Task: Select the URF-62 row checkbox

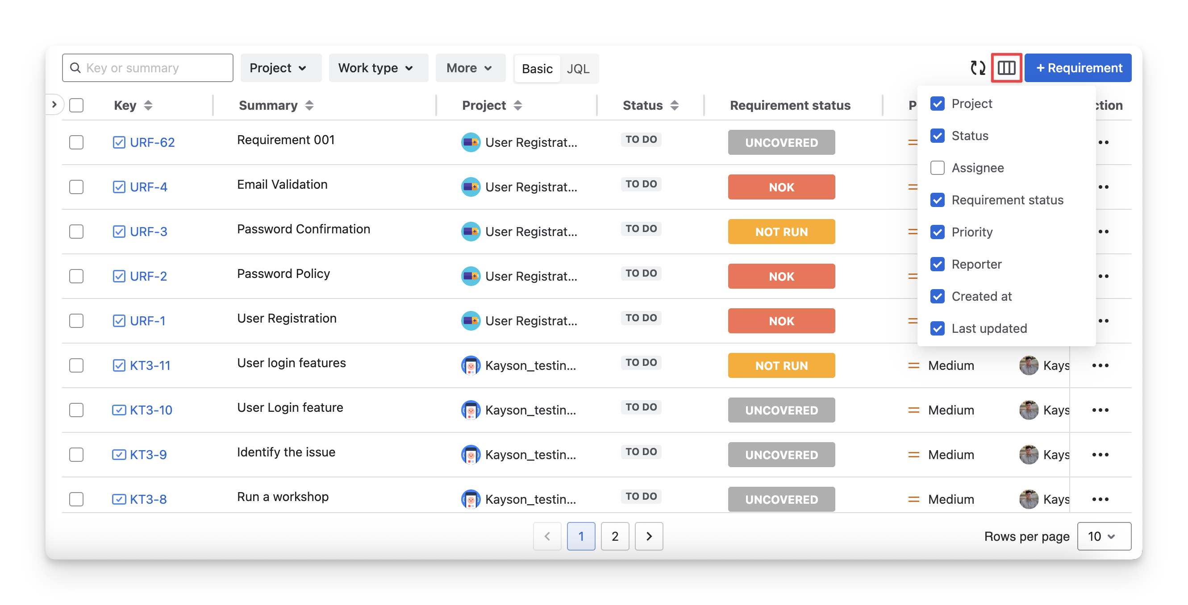Action: (76, 142)
